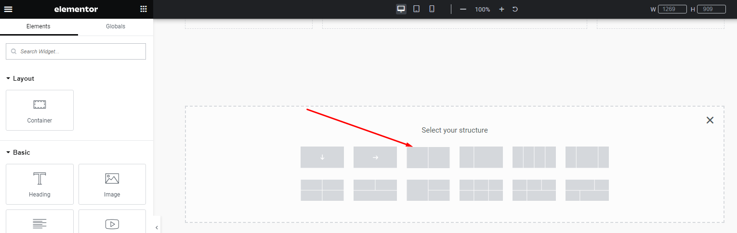Screen dimensions: 737x233
Task: Choose the three-by-two grid structure
Action: [481, 190]
